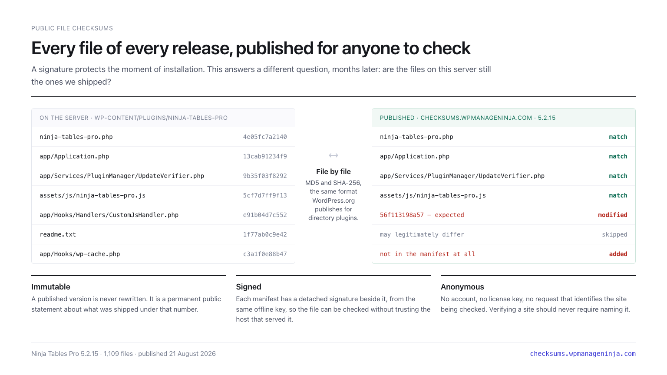Click the "Public File Checksums" eyebrow label
The image size is (667, 375).
click(x=72, y=28)
